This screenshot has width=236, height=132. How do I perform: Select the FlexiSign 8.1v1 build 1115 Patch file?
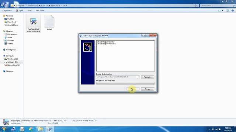click(34, 23)
